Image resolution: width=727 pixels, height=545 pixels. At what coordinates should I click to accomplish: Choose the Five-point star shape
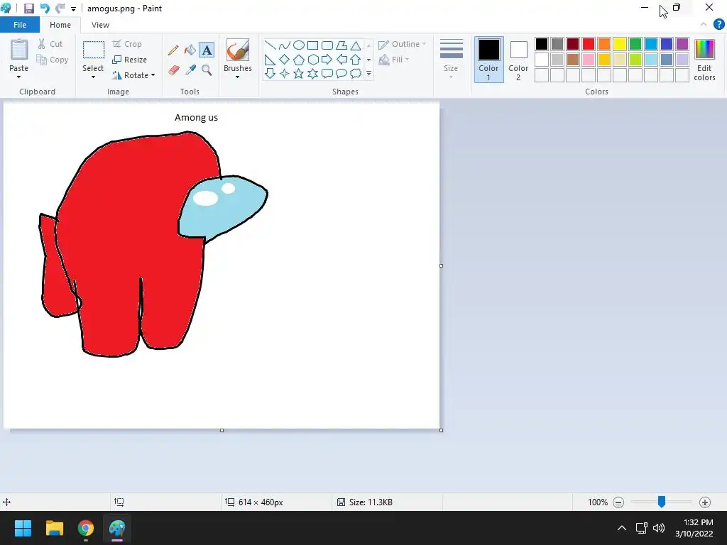click(299, 73)
